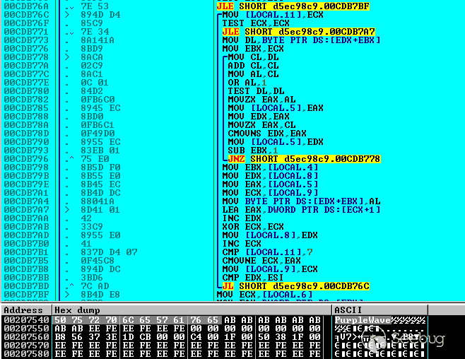Click hex bytes 0F49D0 in disassembly
465x359 pixels.
(x=98, y=134)
